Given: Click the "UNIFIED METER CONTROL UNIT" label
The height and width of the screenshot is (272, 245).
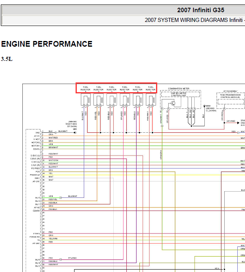Looking at the screenshot, I should point(179,94).
